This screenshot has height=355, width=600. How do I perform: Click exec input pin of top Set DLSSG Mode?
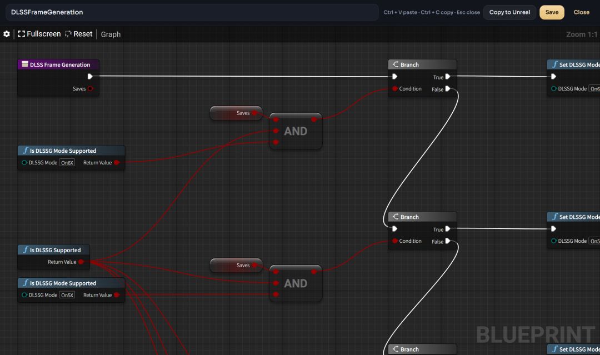(553, 77)
